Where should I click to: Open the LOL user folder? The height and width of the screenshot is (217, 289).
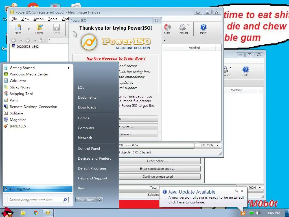point(81,88)
